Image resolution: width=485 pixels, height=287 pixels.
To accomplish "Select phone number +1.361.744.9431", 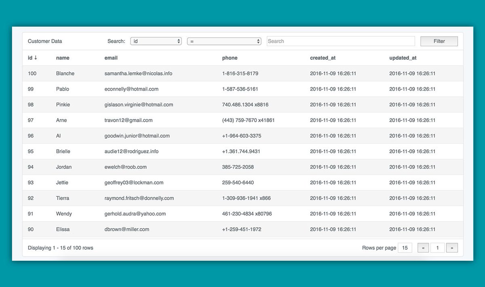I will (x=241, y=152).
